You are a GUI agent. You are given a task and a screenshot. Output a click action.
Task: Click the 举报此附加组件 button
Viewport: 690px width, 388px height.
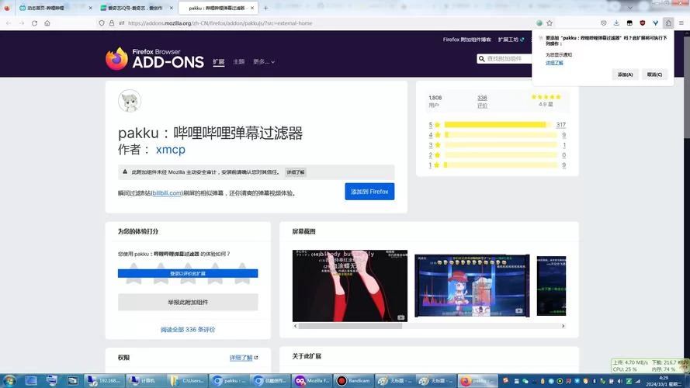[188, 302]
